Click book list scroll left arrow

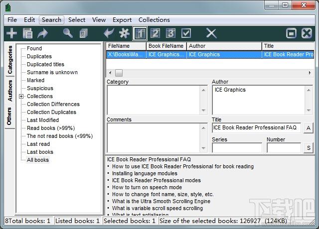[110, 73]
